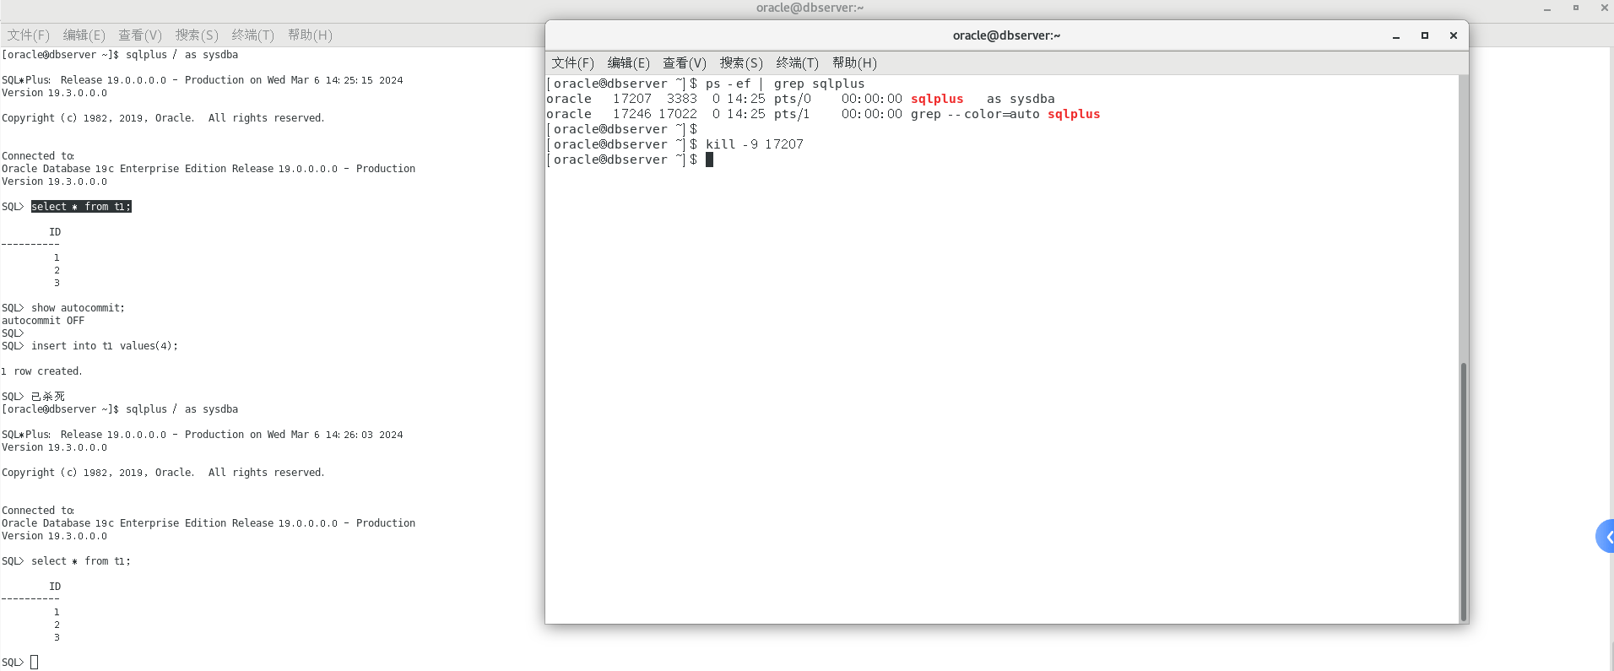Open the 搜索(S) menu in the front terminal
Screen dimensions: 1614x671
click(x=741, y=63)
